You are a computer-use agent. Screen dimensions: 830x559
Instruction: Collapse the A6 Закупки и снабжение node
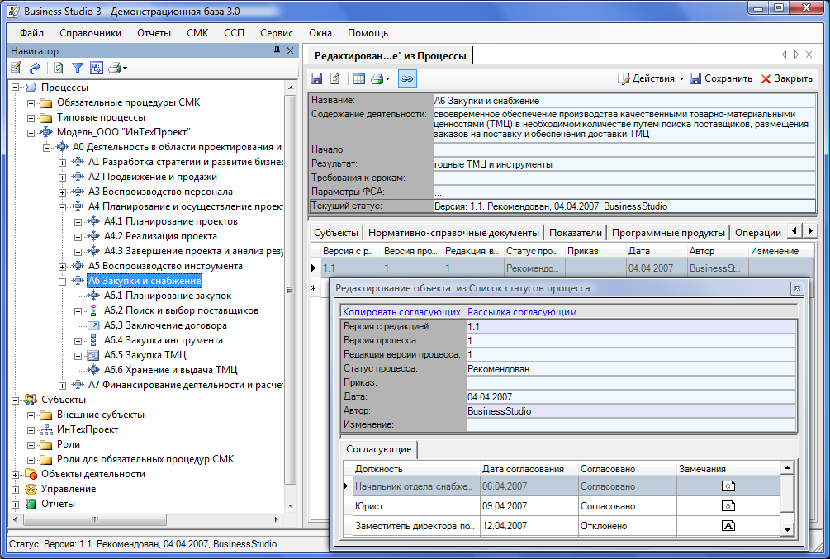click(x=63, y=282)
